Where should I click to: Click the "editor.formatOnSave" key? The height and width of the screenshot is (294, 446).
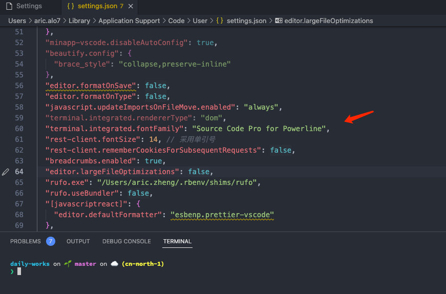(x=91, y=86)
